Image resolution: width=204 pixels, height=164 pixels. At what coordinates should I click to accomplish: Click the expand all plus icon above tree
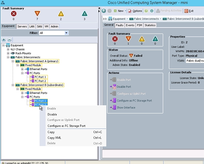4,40
